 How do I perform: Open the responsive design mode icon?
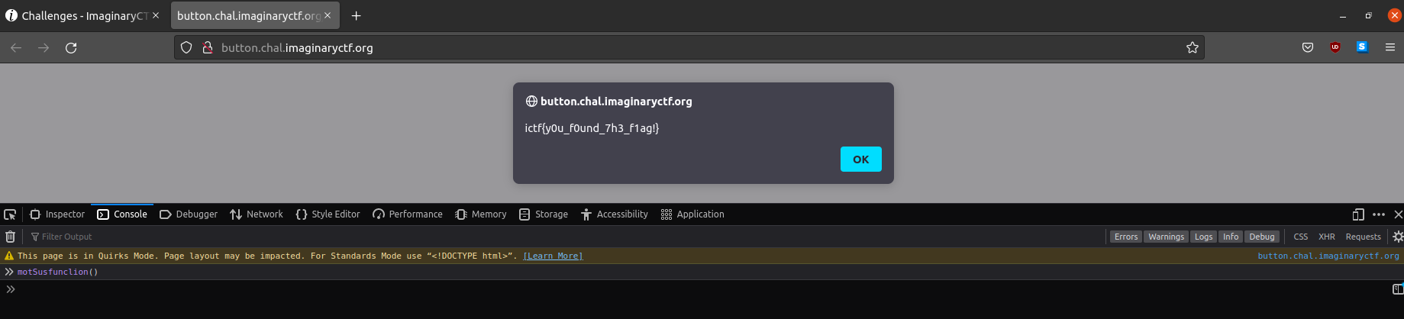point(1358,214)
